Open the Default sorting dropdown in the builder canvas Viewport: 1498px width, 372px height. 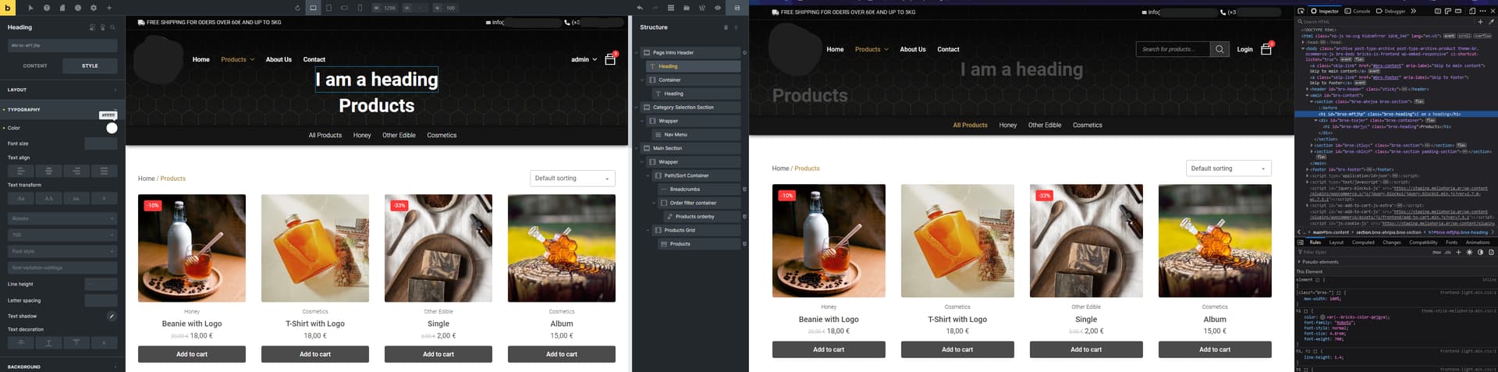(572, 179)
